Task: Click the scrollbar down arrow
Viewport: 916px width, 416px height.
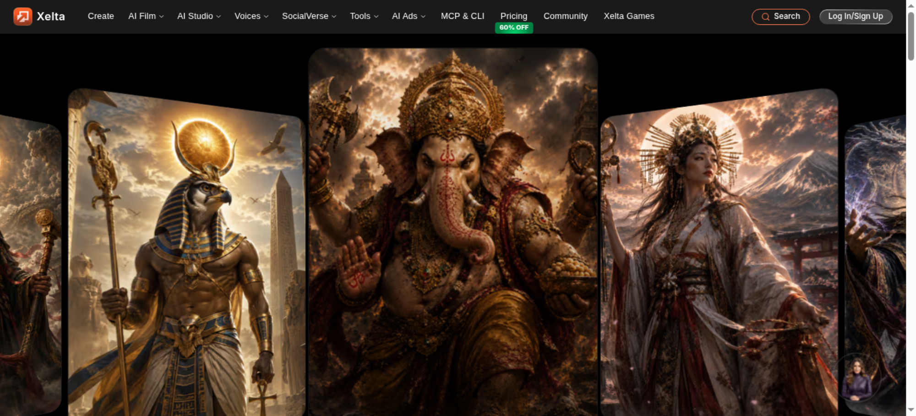Action: pyautogui.click(x=911, y=410)
